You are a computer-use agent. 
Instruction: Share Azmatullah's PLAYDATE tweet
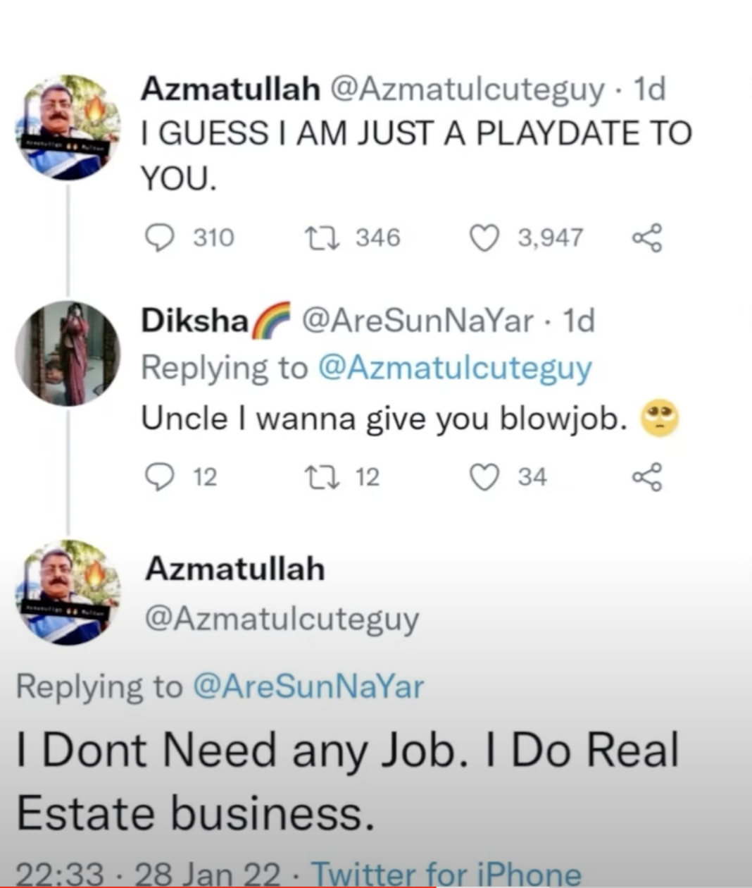[x=647, y=238]
